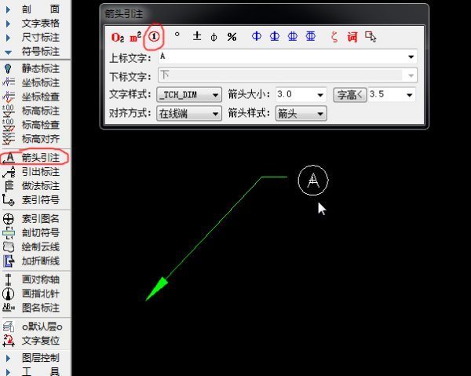Insert the plus-minus ± symbol

[197, 37]
